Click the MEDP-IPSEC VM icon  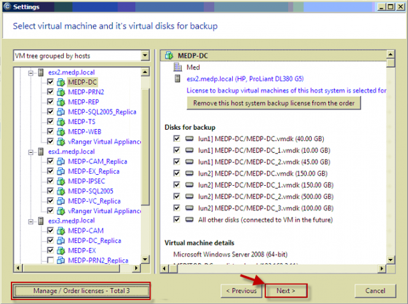click(x=61, y=181)
